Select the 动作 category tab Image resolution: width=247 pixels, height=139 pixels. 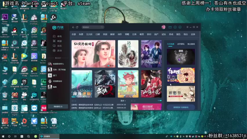120,34
